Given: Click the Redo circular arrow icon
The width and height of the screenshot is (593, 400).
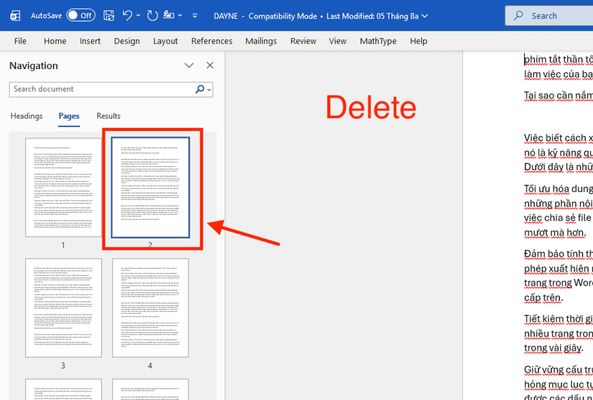Looking at the screenshot, I should [152, 15].
